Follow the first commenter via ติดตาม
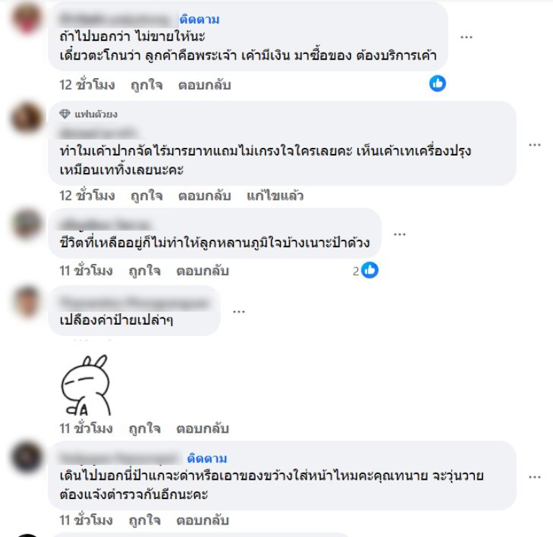The width and height of the screenshot is (553, 537). (x=199, y=19)
